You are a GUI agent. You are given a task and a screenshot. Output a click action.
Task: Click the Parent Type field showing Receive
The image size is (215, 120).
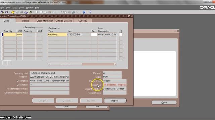[115, 81]
